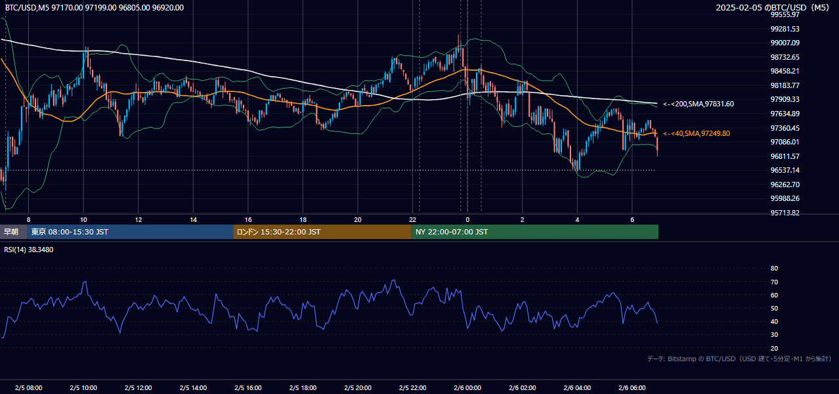Click RSI scale value 50
This screenshot has width=839, height=394.
pos(774,308)
